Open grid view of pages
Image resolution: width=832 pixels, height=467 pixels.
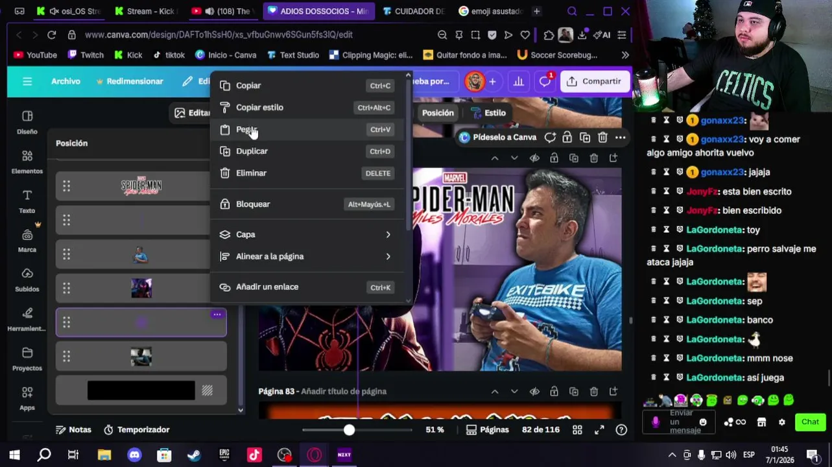[577, 429]
